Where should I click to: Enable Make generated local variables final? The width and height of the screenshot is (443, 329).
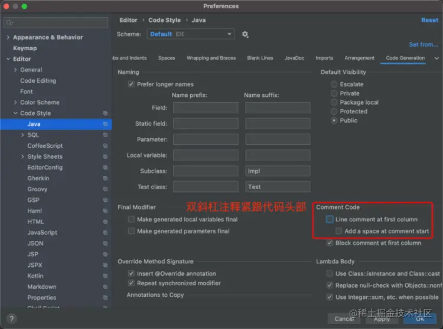pos(131,219)
